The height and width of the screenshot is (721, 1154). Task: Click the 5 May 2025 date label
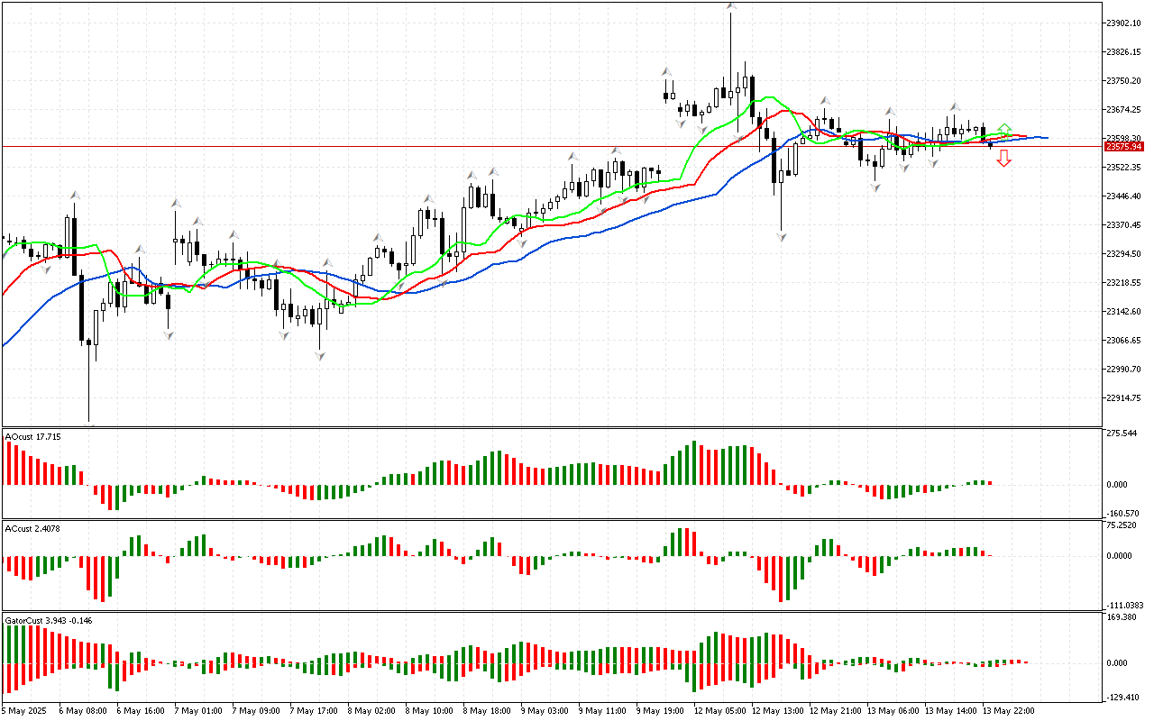pos(25,710)
